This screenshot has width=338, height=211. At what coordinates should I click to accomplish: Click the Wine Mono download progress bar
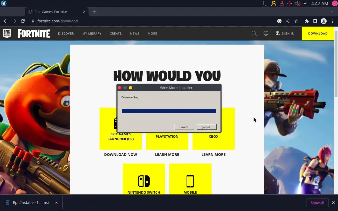[169, 111]
